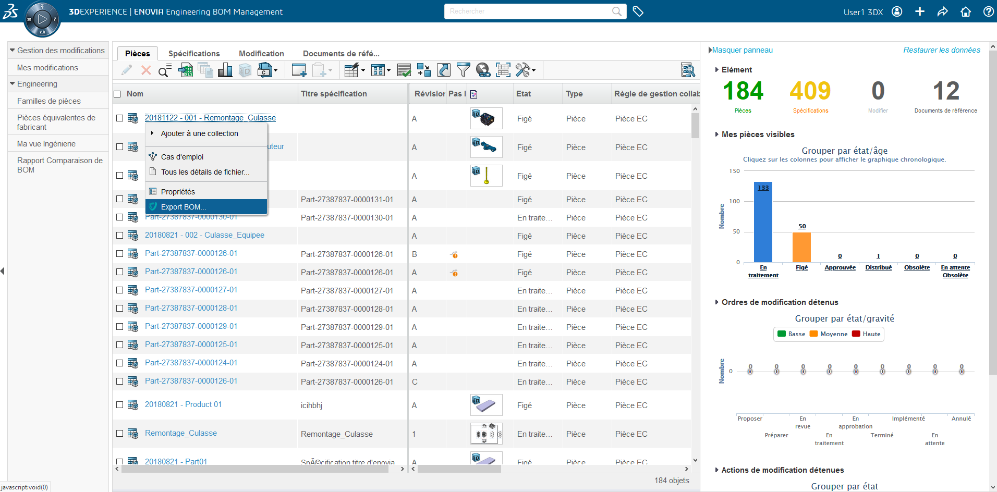This screenshot has width=997, height=492.
Task: Click the compass play button
Action: coord(42,19)
